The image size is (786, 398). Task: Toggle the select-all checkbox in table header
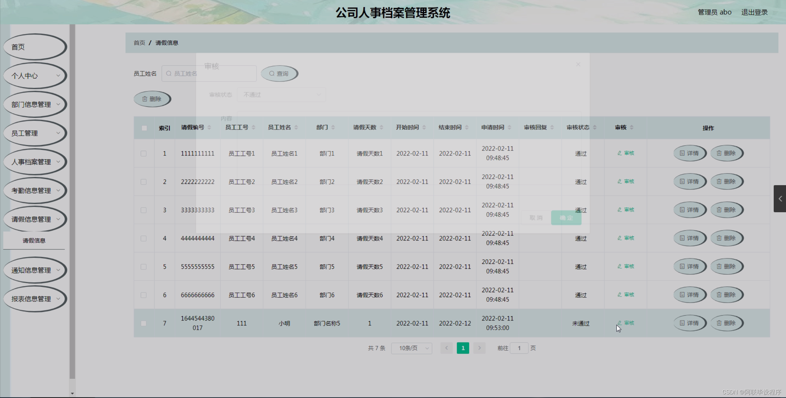144,128
